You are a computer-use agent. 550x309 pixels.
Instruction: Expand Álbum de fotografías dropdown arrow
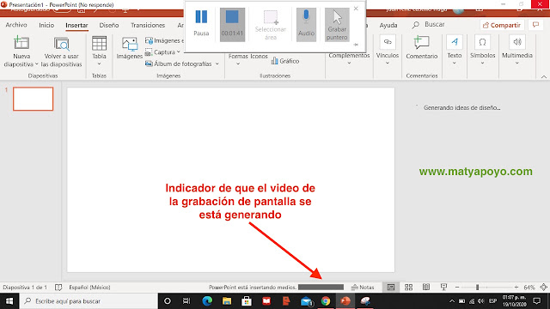(x=217, y=64)
